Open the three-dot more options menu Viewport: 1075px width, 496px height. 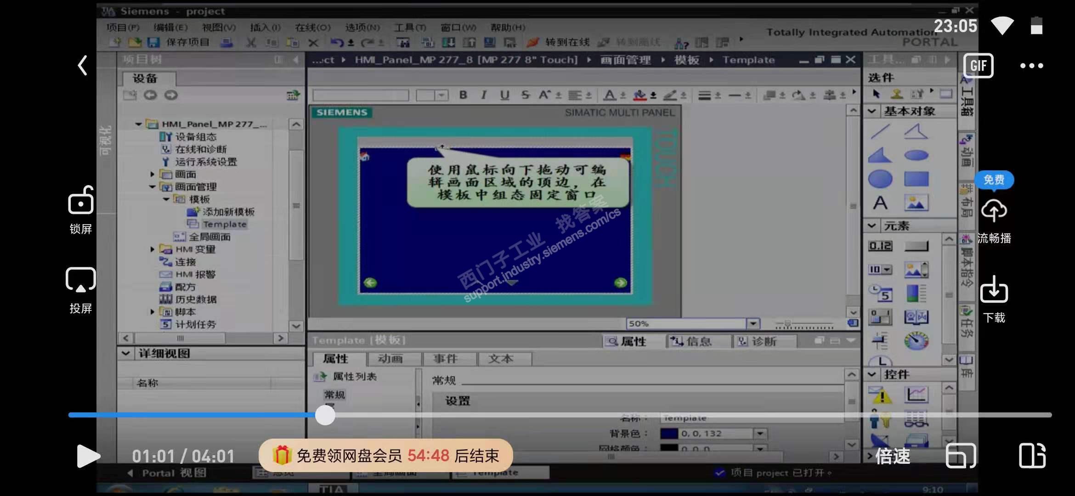click(x=1031, y=66)
